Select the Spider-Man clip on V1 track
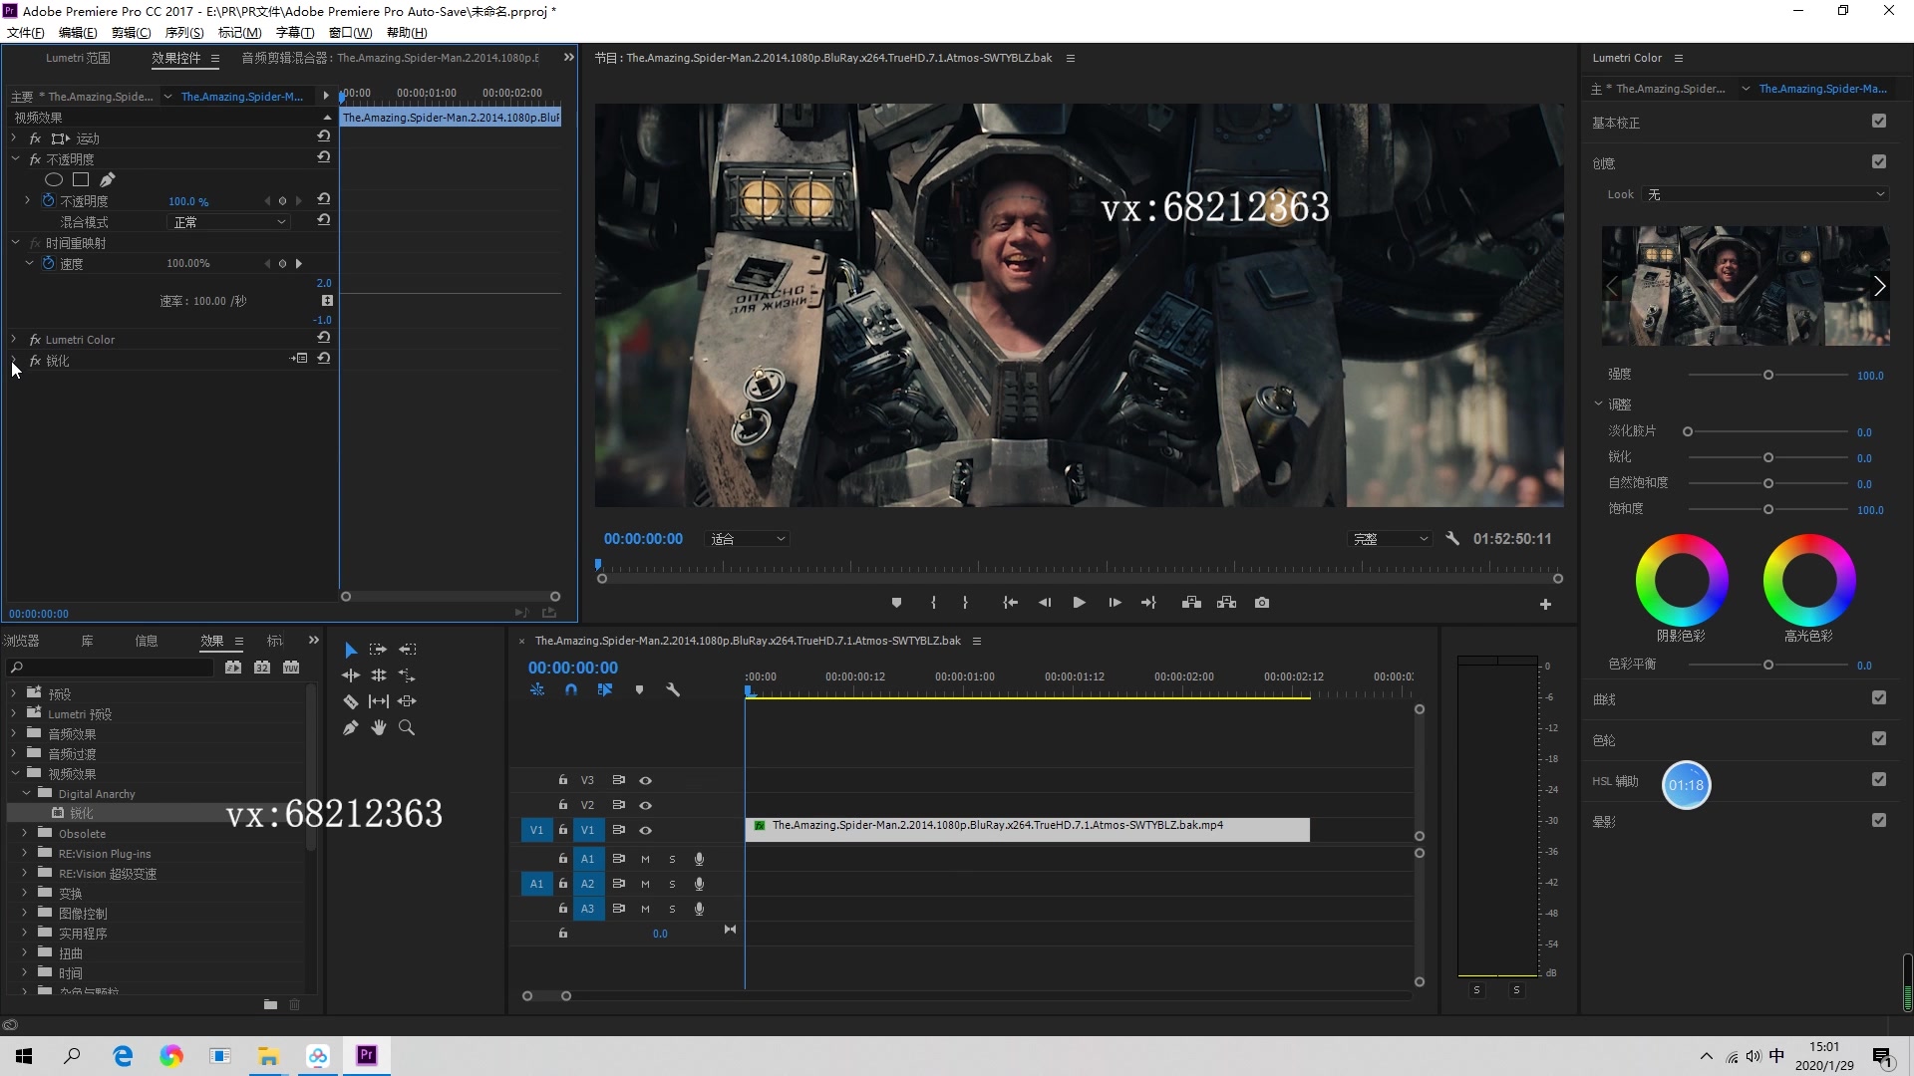Viewport: 1914px width, 1076px height. coord(1028,829)
